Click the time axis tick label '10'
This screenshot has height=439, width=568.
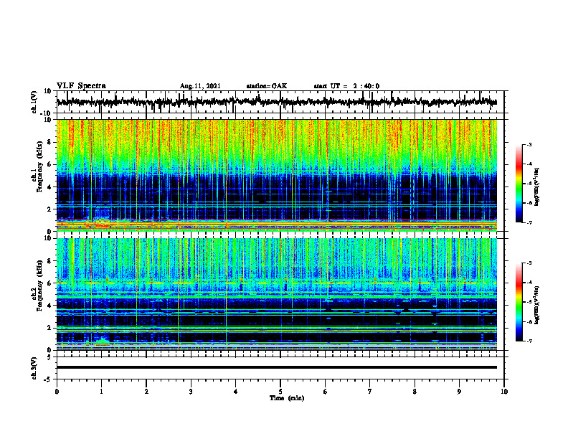click(504, 392)
